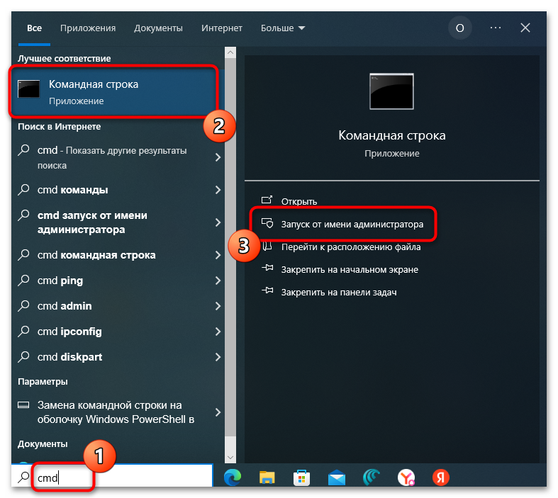The image size is (558, 498).
Task: Open the Больше dropdown
Action: [x=283, y=28]
